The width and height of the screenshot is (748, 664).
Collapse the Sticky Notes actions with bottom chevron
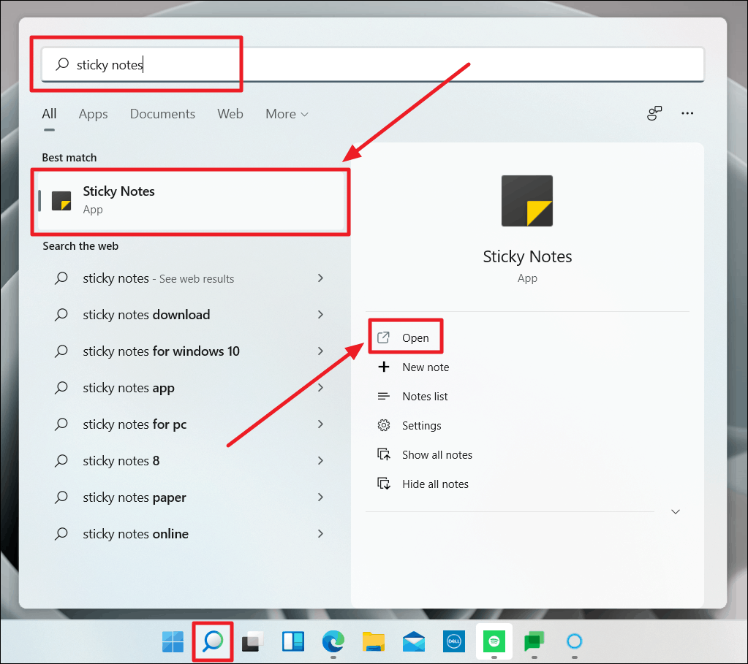point(675,511)
